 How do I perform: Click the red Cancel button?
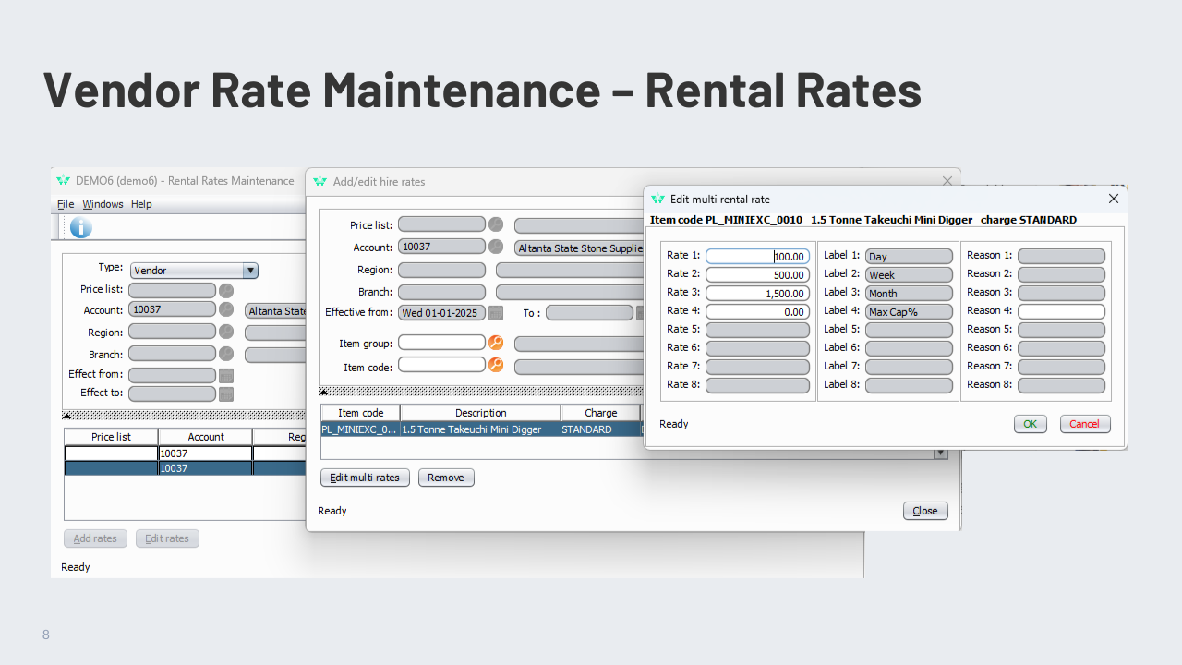(x=1085, y=424)
